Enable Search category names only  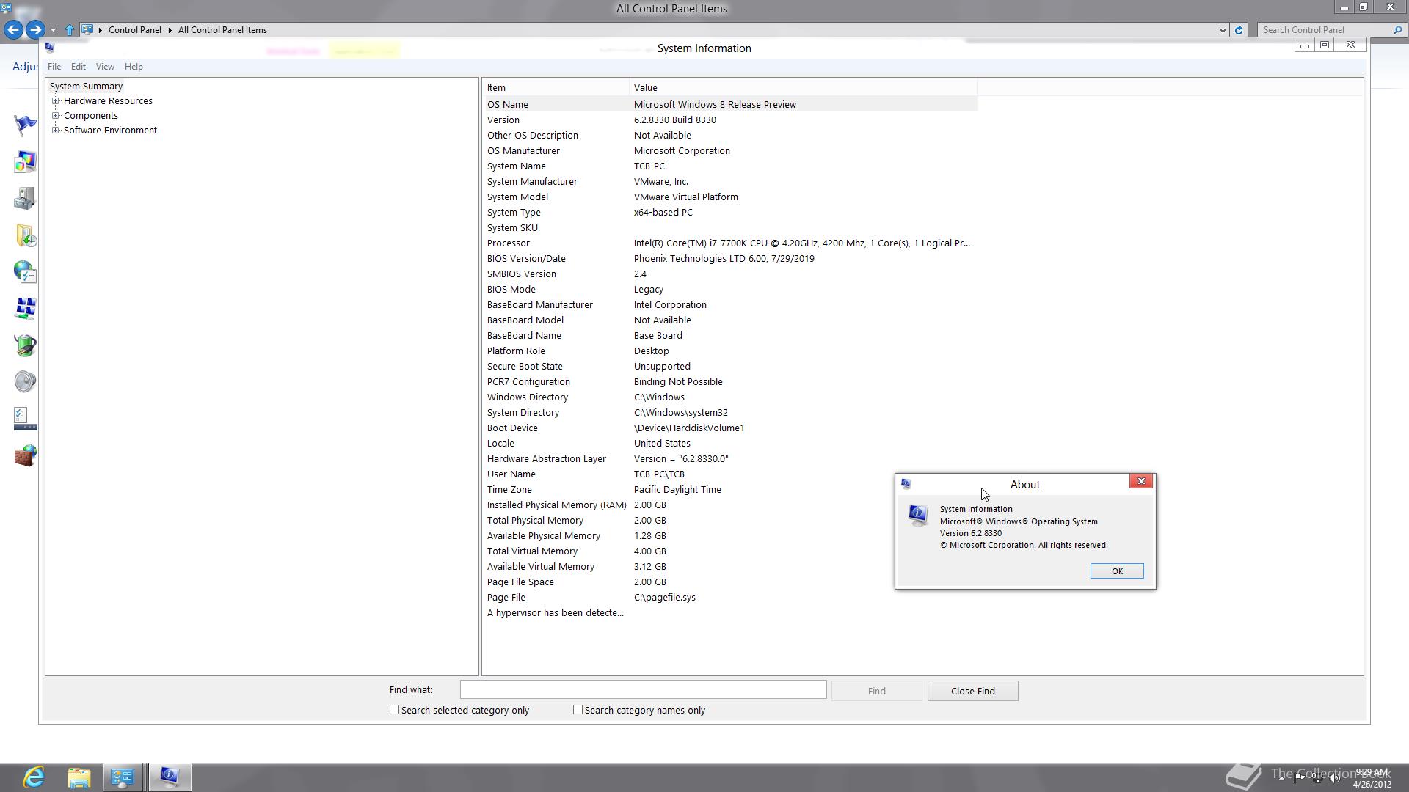(578, 710)
